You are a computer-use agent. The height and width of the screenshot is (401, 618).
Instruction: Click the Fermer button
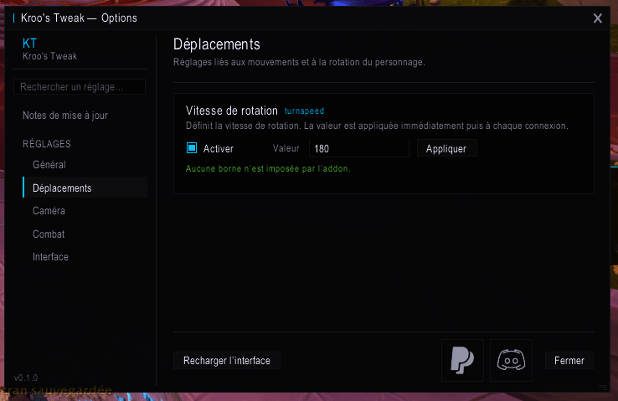pyautogui.click(x=569, y=361)
